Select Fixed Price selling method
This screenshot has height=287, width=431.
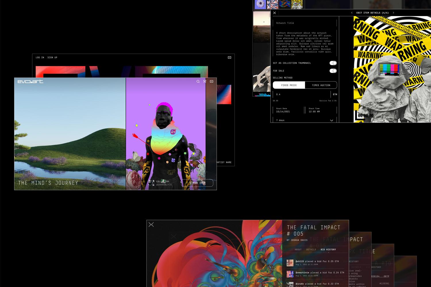[289, 85]
